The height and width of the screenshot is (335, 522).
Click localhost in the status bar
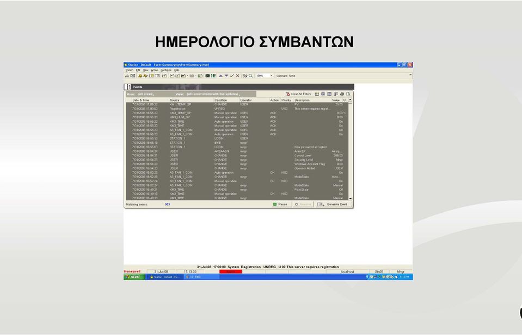point(347,271)
